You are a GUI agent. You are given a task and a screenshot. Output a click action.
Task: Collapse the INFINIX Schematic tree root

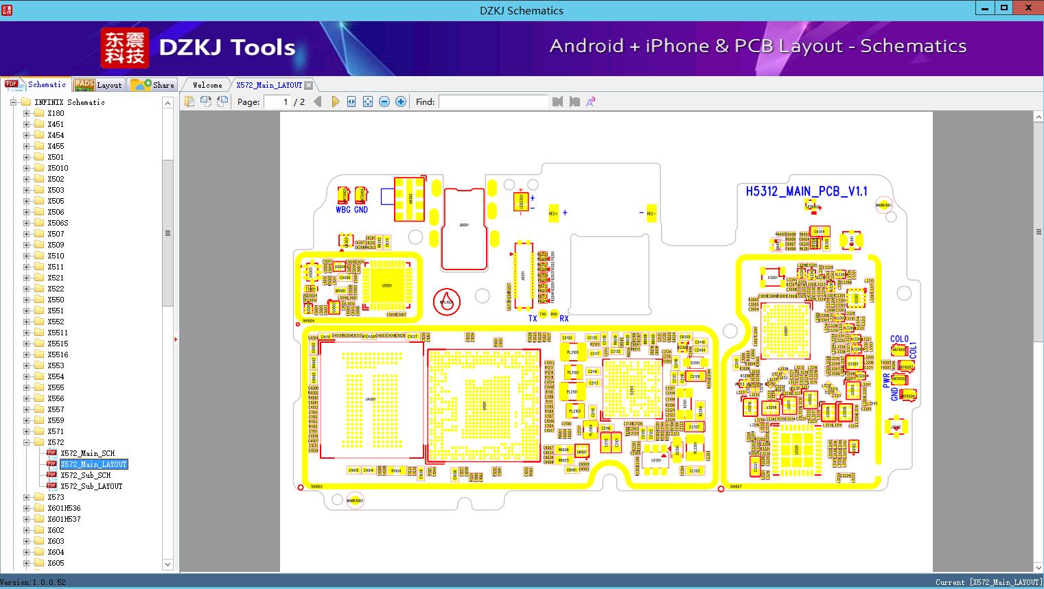14,102
